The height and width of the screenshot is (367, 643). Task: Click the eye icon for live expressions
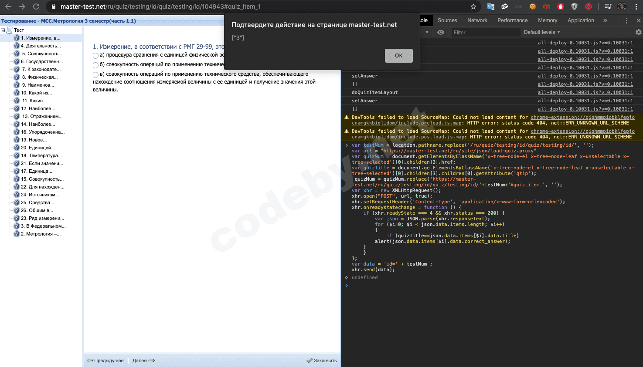(441, 32)
